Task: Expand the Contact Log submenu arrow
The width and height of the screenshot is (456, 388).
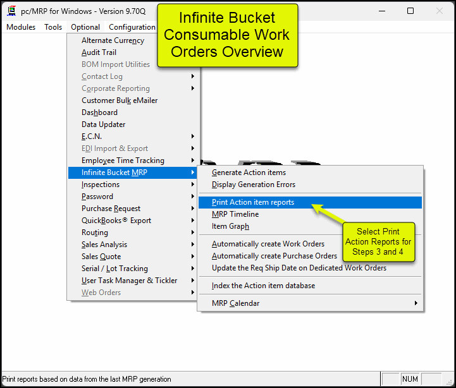Action: click(x=192, y=76)
